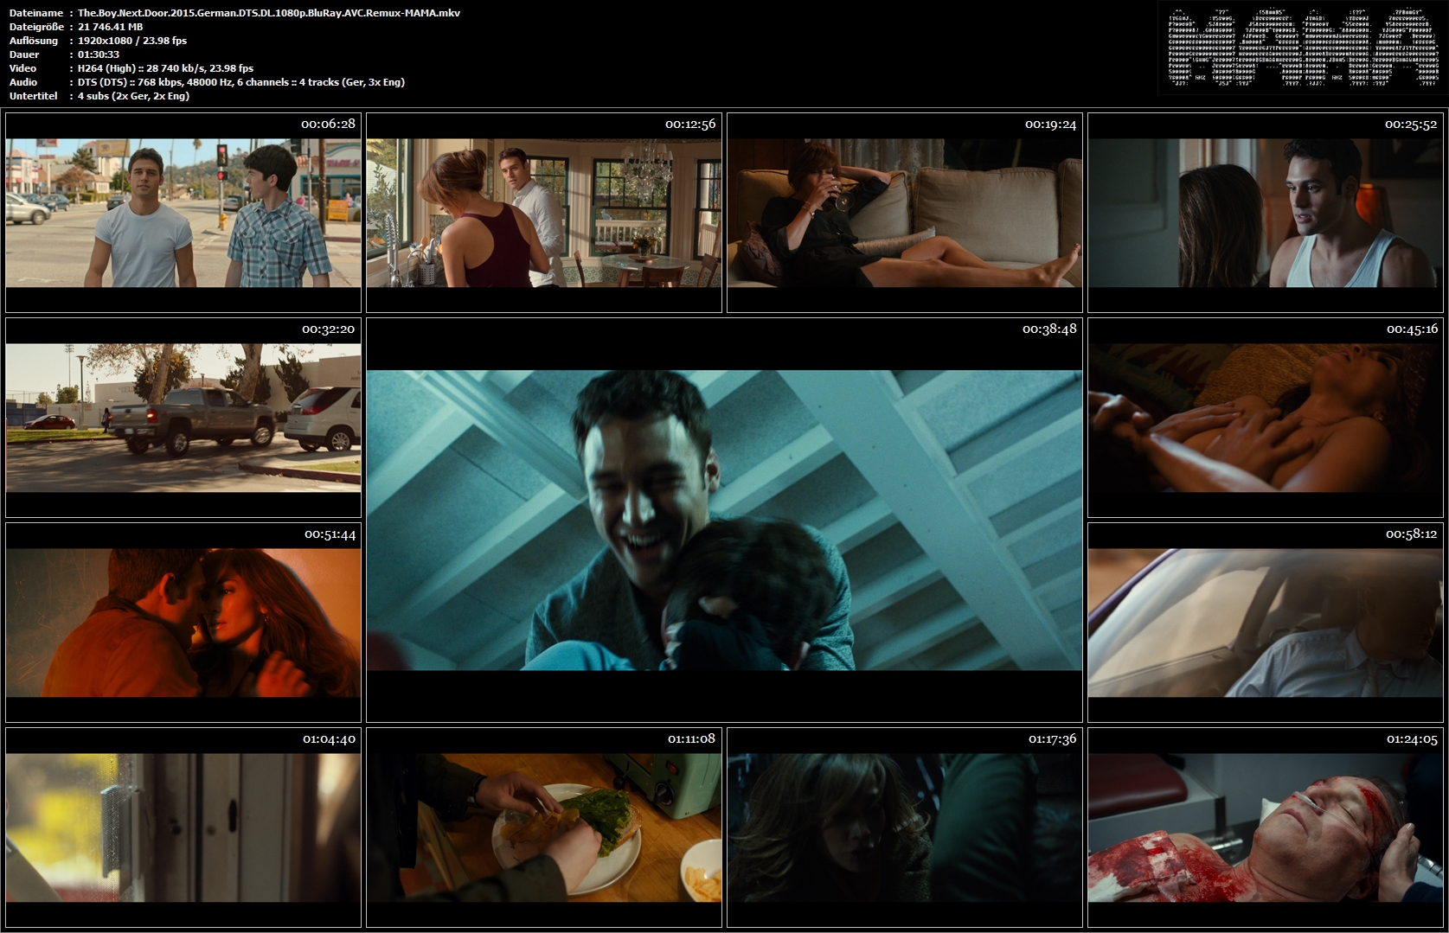Click the Auflösung label
The width and height of the screenshot is (1449, 933).
pos(34,41)
